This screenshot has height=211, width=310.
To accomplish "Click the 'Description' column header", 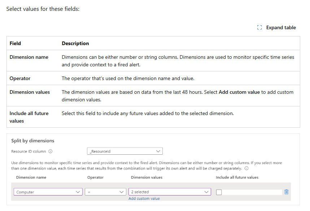I will pyautogui.click(x=75, y=43).
